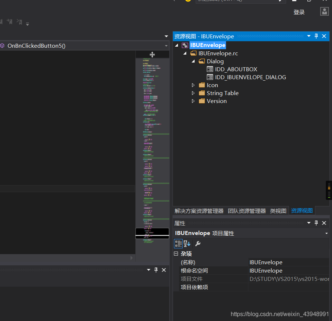
Task: Collapse the Dialog folder
Action: click(193, 61)
